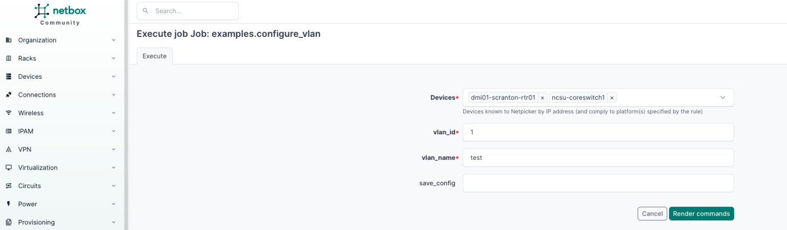The image size is (787, 230).
Task: Click the Virtualization monitor icon
Action: point(8,168)
